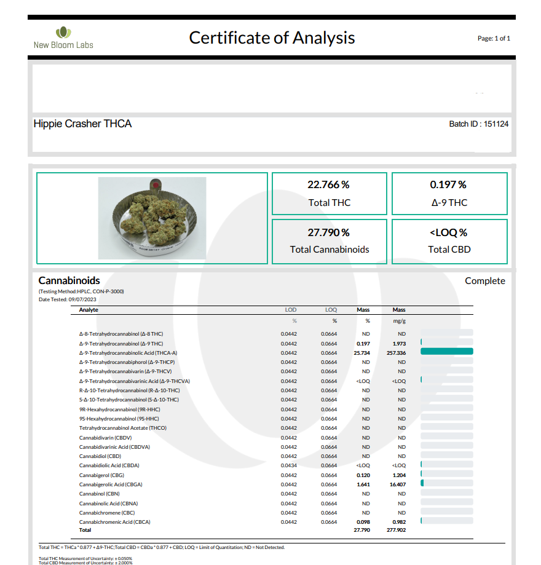Click the Total THC Measurement of Uncertainty line
Screen dimensions: 541x565
pos(85,558)
